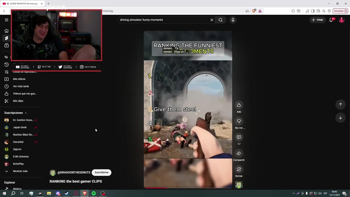Select the RANKING the best gamer tab
350x197 pixels.
(23, 4)
